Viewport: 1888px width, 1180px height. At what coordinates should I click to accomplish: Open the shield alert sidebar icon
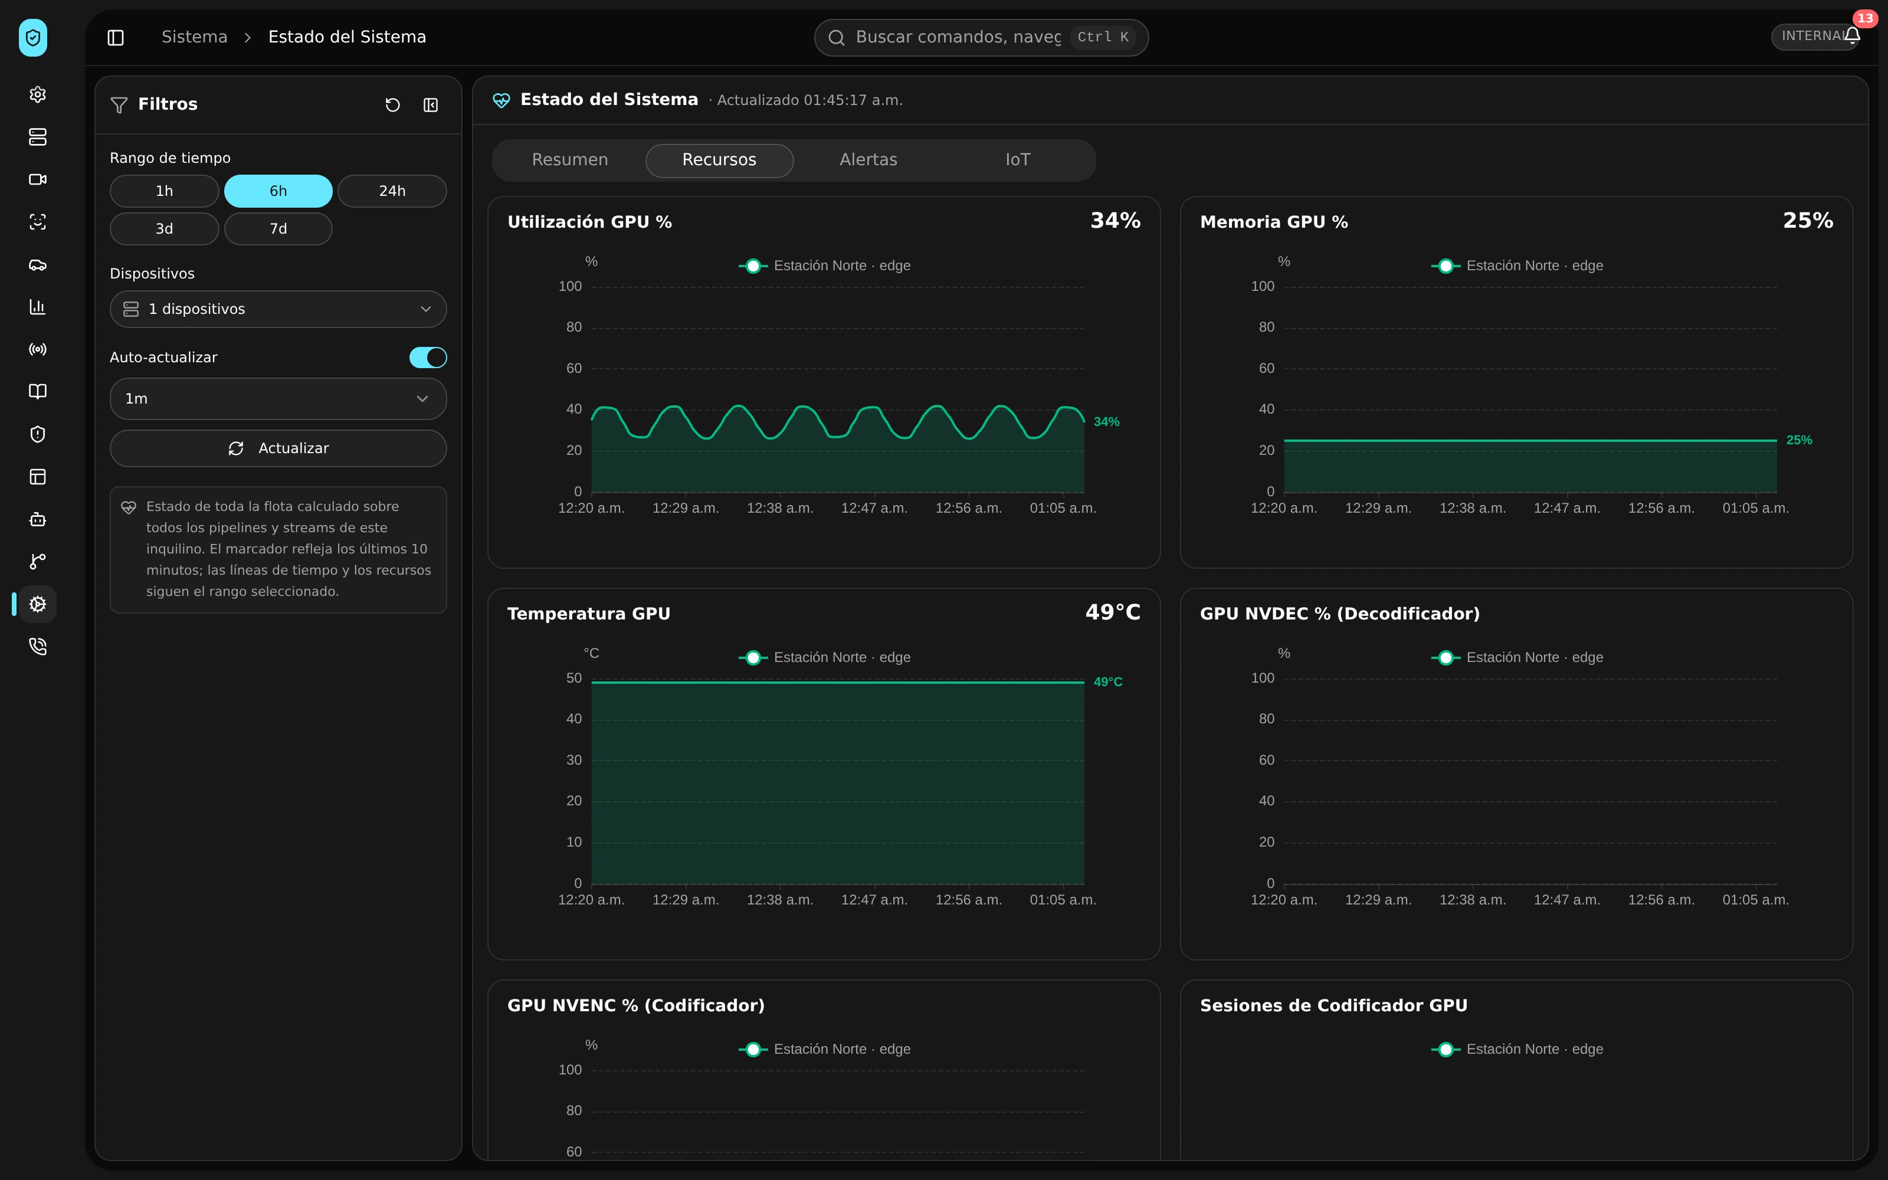click(x=37, y=434)
